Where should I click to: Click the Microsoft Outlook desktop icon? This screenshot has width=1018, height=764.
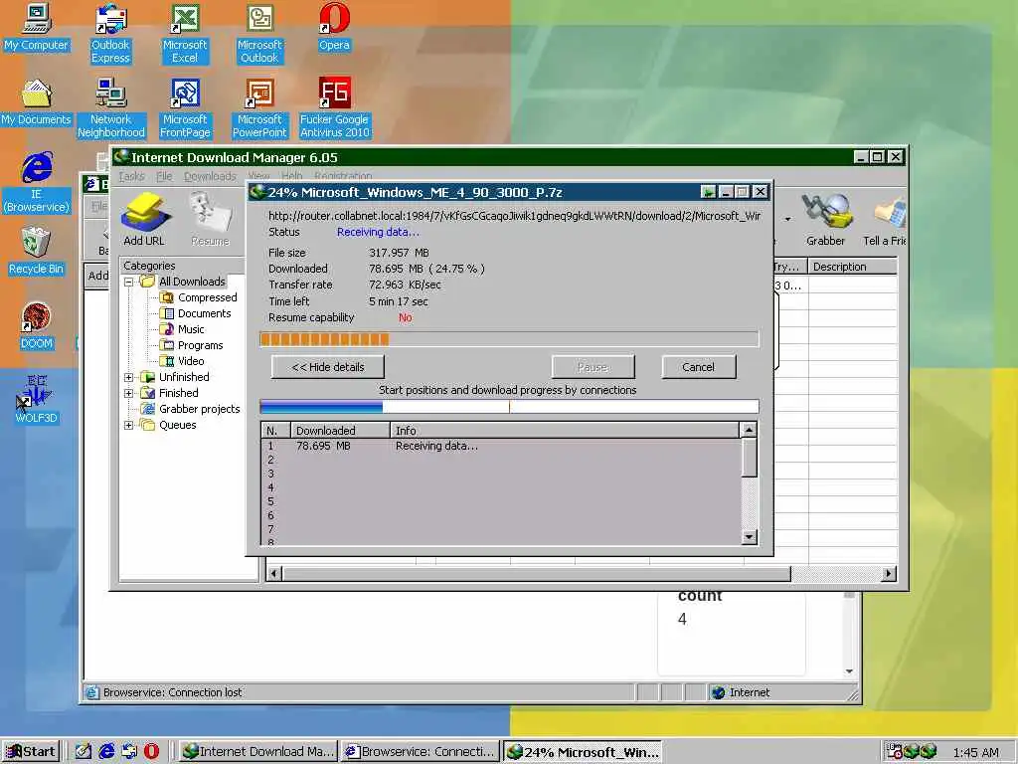coord(259,34)
